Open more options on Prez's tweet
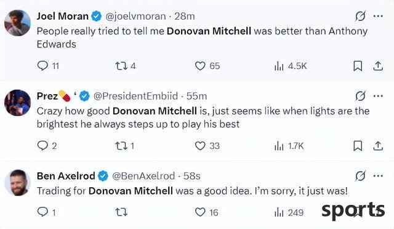The width and height of the screenshot is (394, 229). tap(378, 96)
